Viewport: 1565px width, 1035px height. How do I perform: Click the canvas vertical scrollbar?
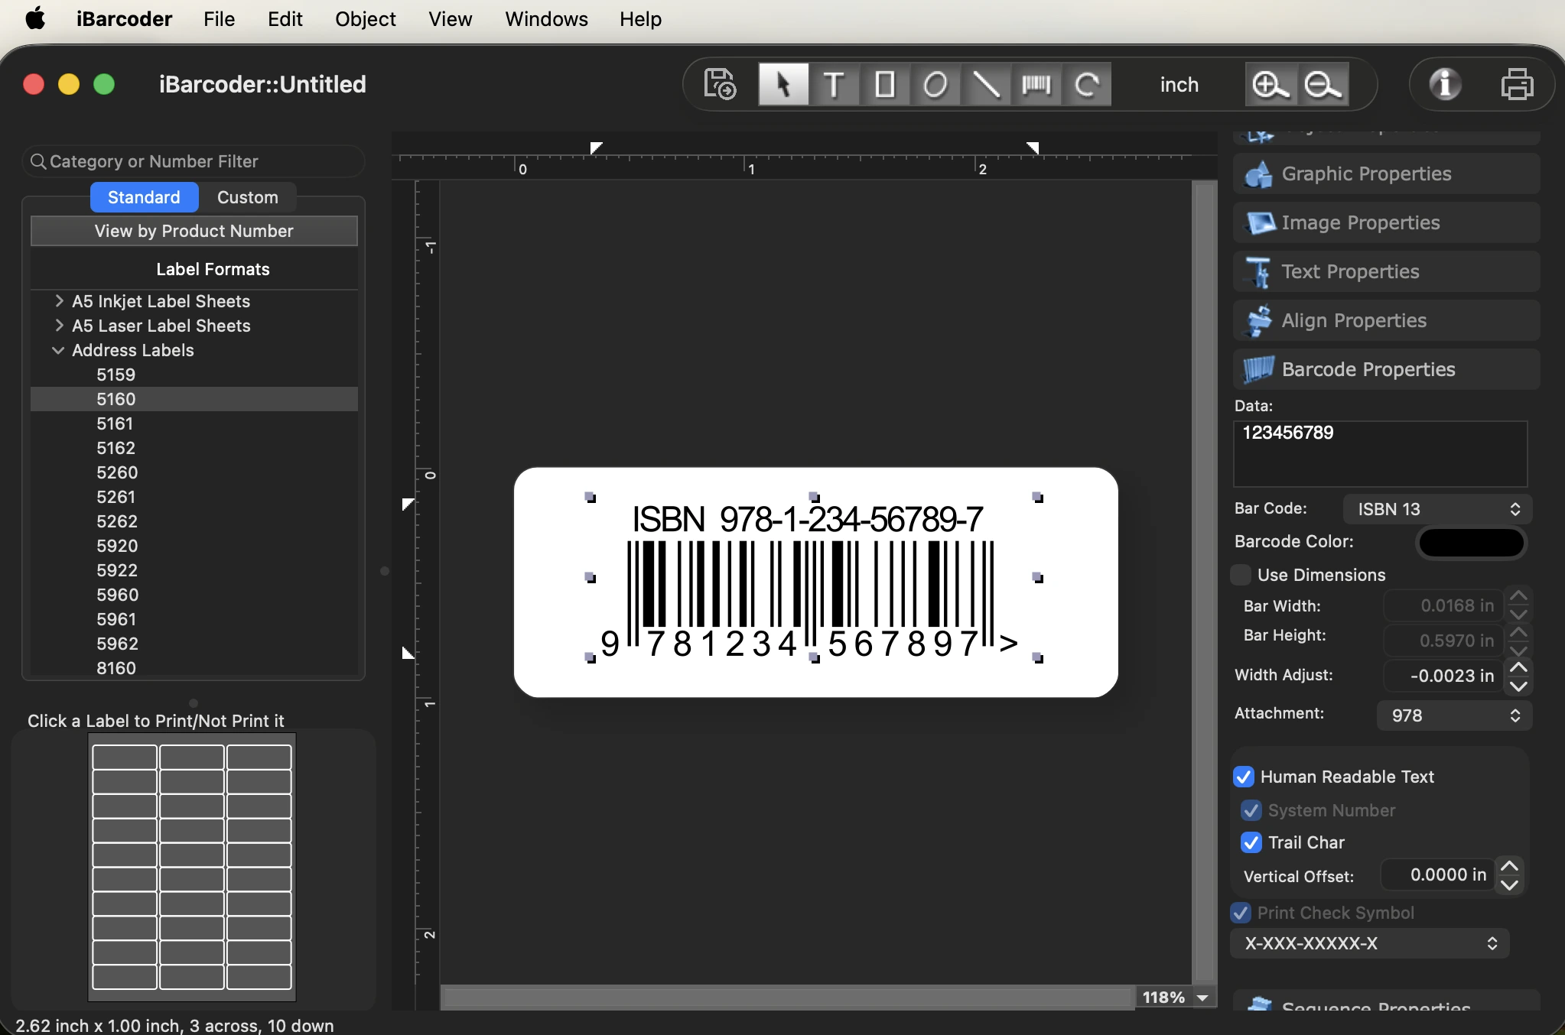(x=1205, y=581)
